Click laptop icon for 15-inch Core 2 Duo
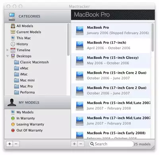The width and height of the screenshot is (159, 155). (x=79, y=76)
